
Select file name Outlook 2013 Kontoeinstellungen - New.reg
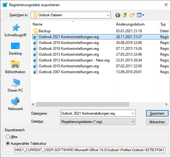74,60
